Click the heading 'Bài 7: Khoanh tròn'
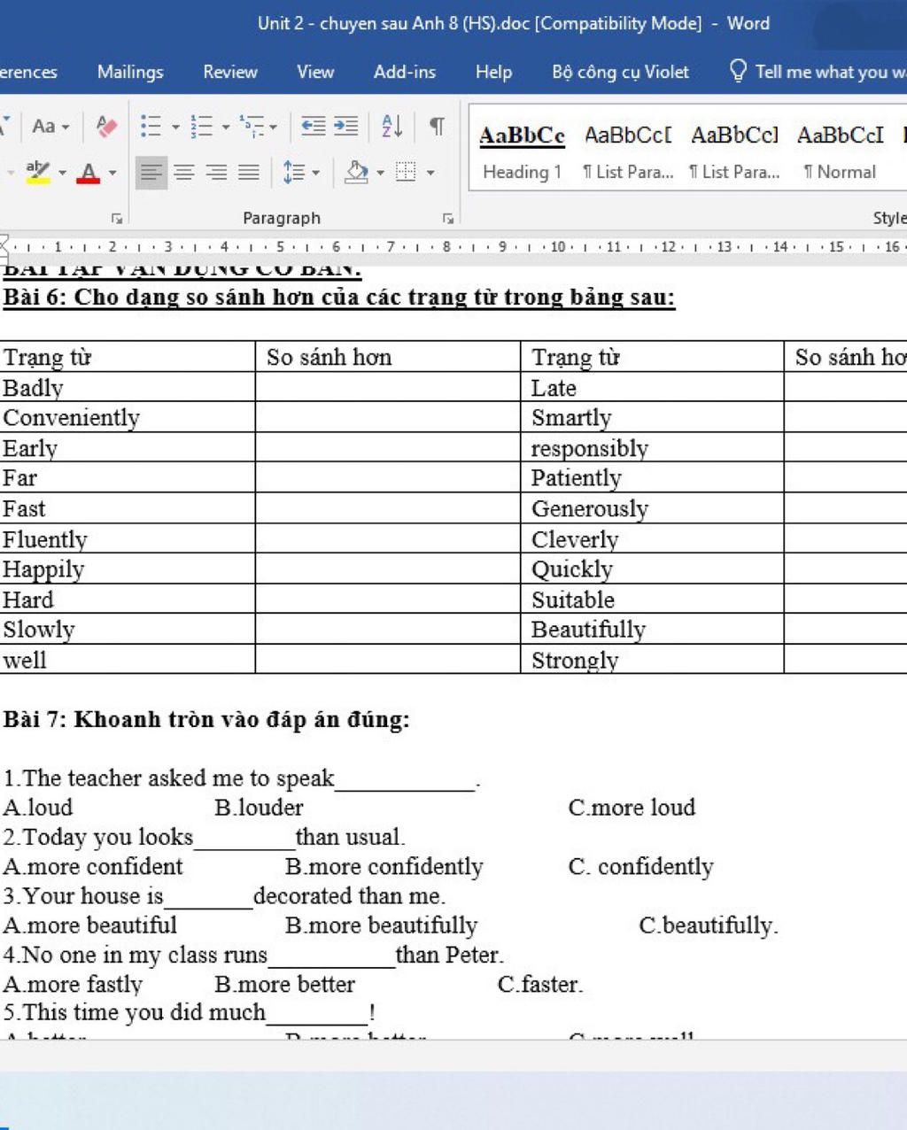Viewport: 907px width, 1130px height. tap(206, 719)
